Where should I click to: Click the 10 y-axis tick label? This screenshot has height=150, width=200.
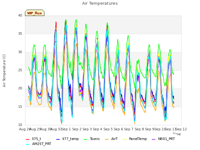20,125
